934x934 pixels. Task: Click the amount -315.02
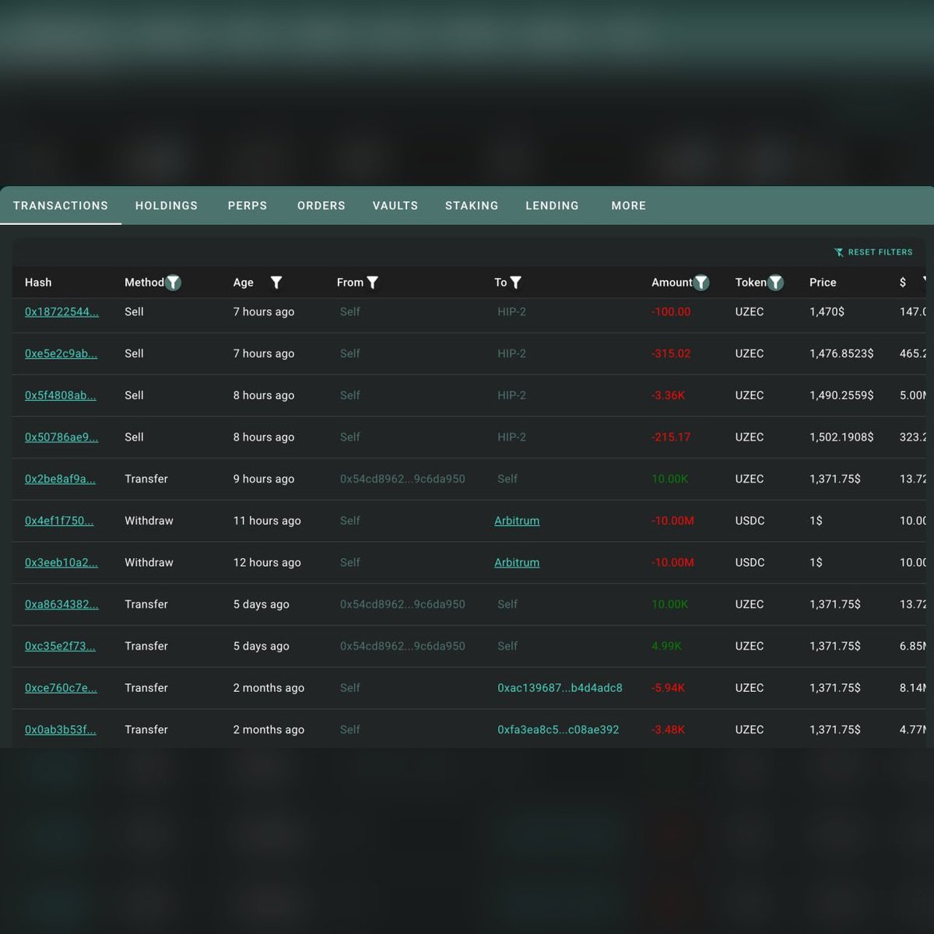point(671,353)
